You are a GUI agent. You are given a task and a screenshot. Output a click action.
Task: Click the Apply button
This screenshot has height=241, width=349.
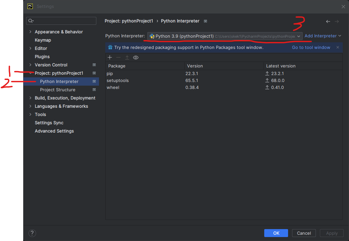click(x=332, y=233)
